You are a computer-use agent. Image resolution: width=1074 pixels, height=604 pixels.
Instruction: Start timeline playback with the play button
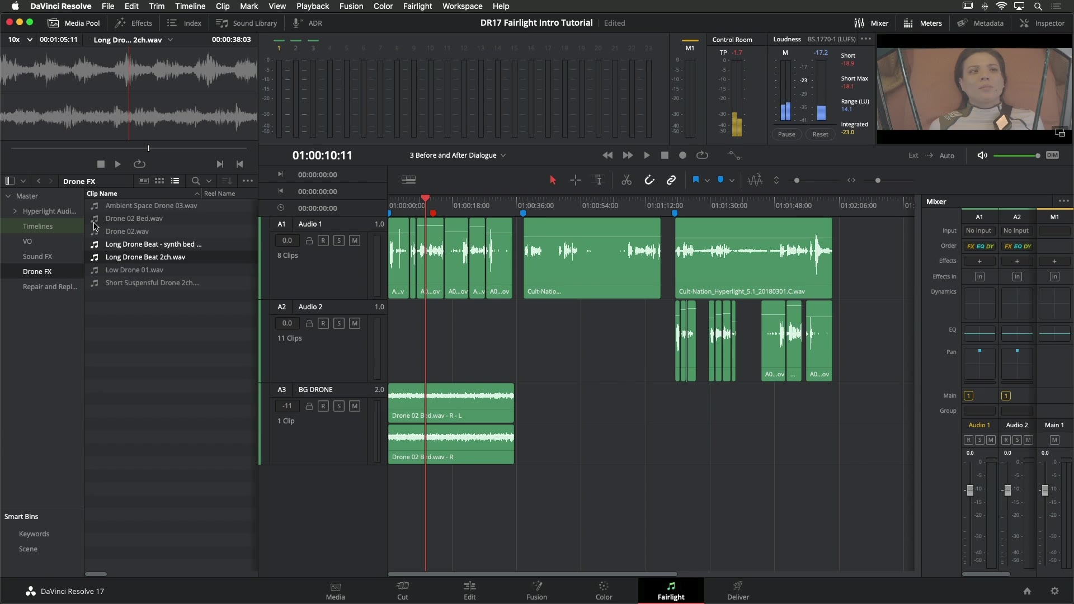[x=647, y=155]
